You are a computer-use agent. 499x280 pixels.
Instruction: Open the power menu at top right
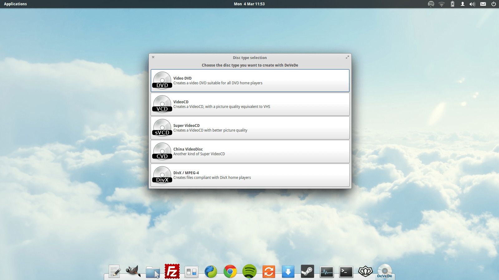coord(493,4)
